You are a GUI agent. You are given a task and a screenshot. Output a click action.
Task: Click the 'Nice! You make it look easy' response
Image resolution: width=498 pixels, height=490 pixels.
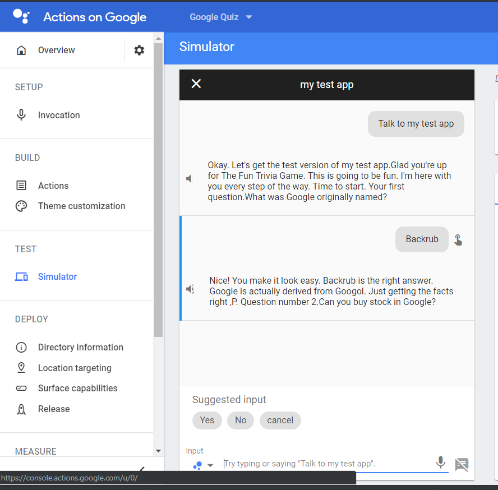click(331, 291)
